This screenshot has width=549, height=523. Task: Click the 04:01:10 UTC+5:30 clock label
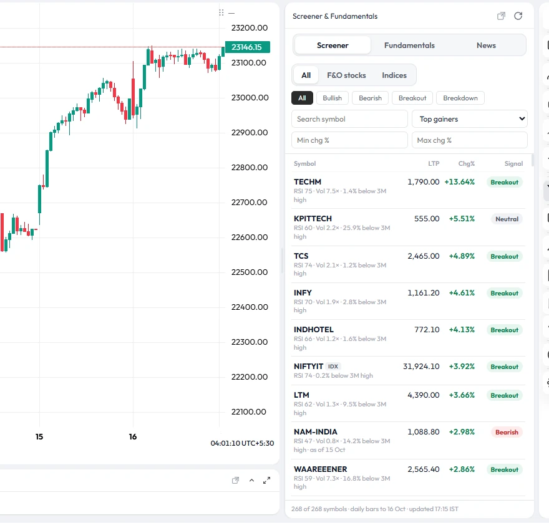(242, 443)
